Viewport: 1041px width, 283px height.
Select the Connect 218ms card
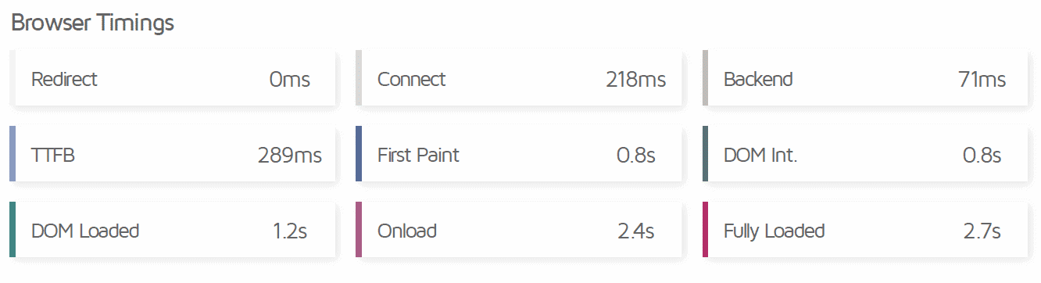[519, 78]
